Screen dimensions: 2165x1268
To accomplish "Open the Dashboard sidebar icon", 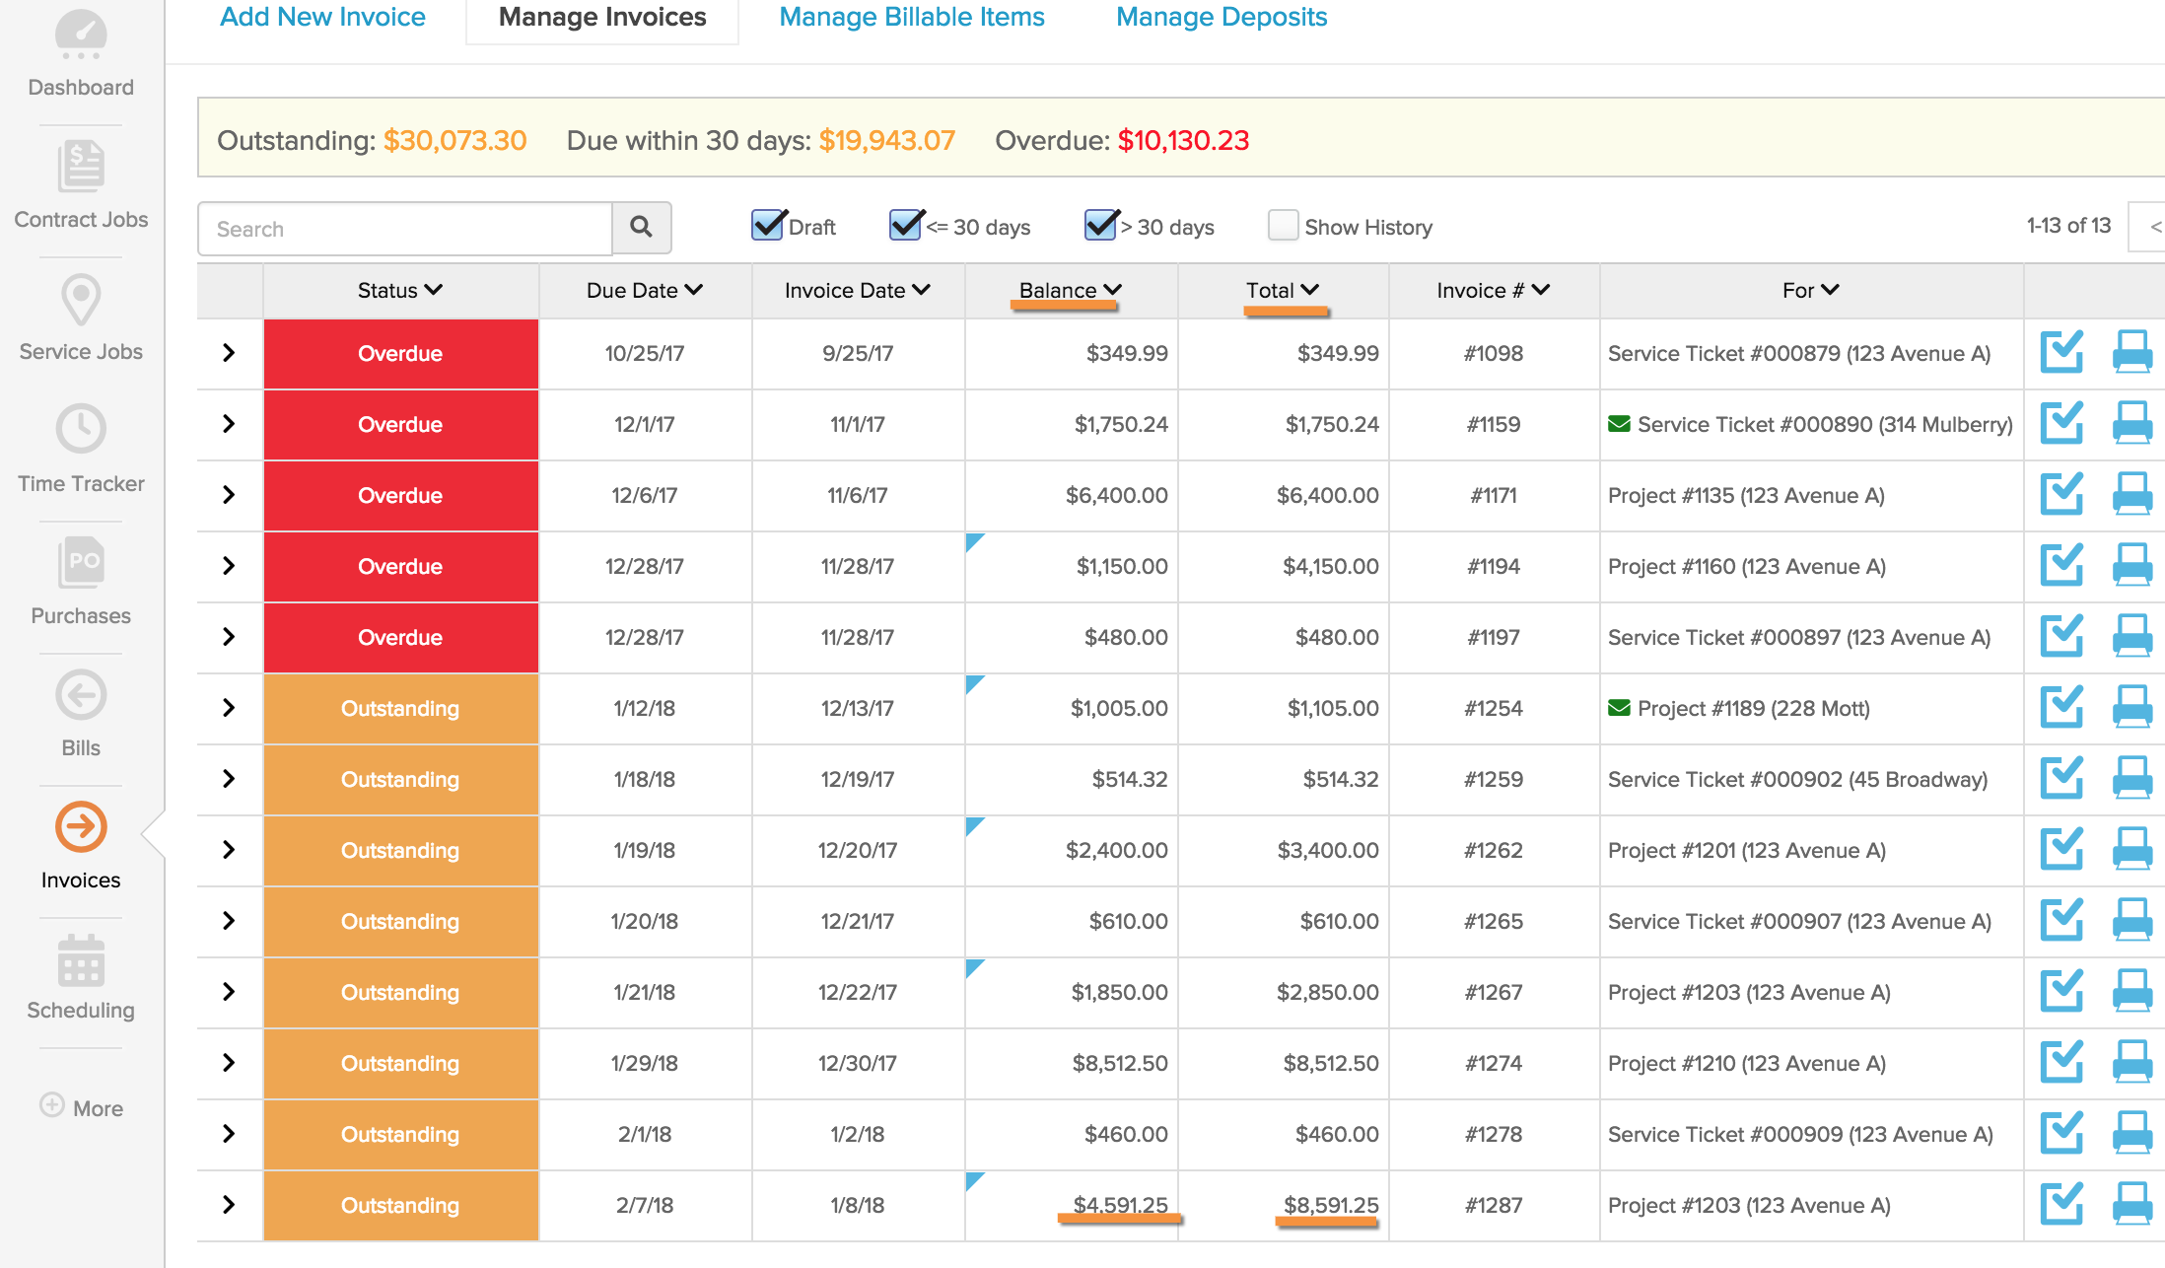I will (x=81, y=35).
